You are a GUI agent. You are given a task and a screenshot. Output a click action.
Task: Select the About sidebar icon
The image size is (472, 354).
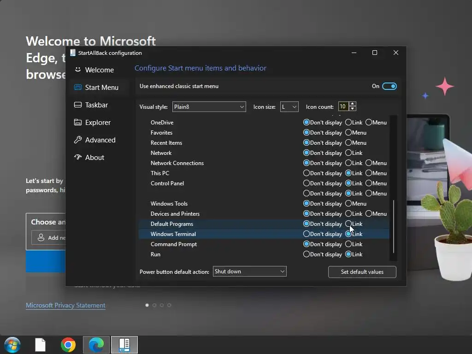pos(77,157)
